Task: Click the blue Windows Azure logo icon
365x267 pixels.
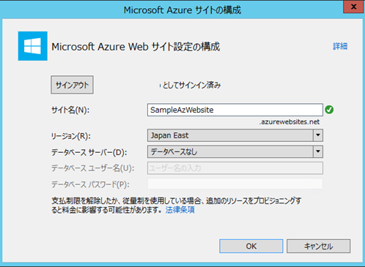Action: [x=33, y=46]
